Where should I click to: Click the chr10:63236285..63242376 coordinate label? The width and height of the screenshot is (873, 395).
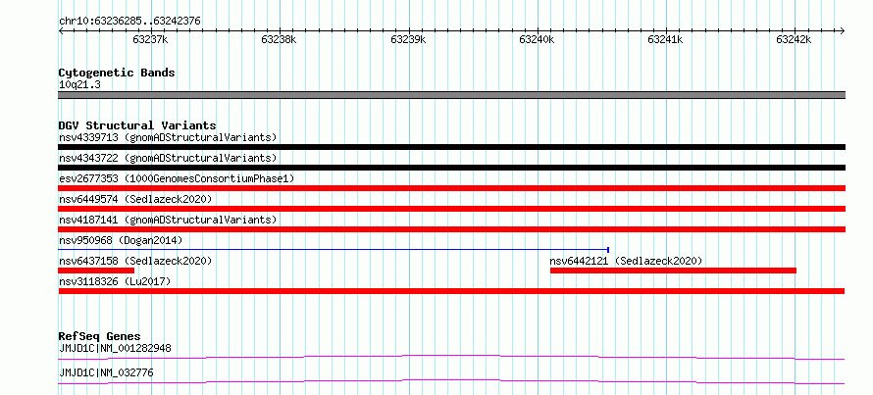click(x=129, y=22)
